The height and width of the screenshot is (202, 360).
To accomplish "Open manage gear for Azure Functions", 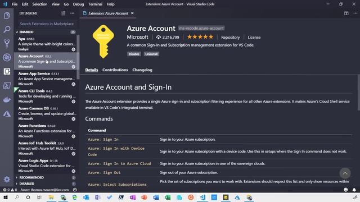I will 74,136.
